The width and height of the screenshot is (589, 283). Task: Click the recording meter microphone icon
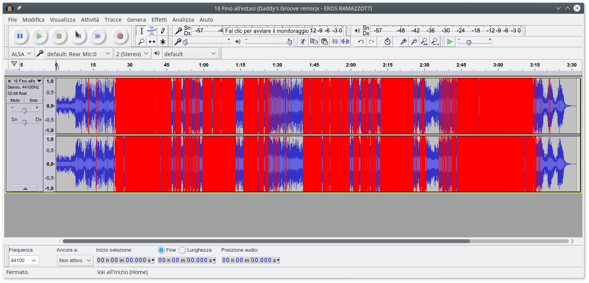(178, 31)
